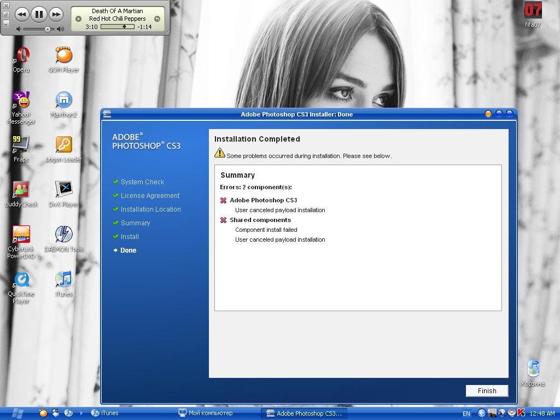
Task: Open the Opera desktop icon
Action: coord(21,55)
